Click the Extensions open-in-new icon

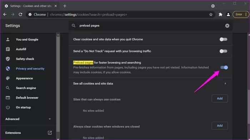(x=50, y=132)
